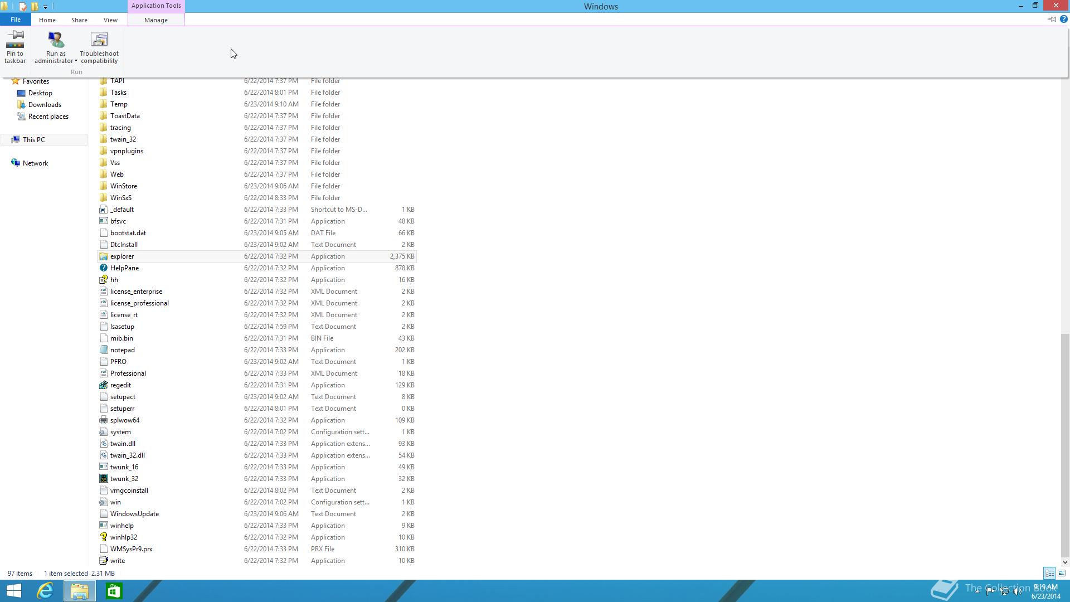Open Action Center flag icon
The width and height of the screenshot is (1070, 602).
991,591
